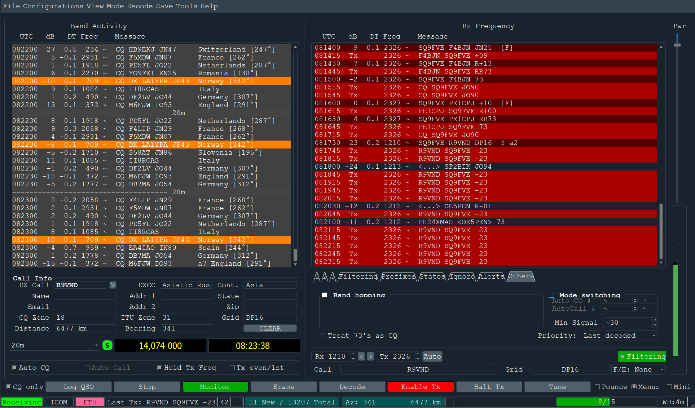Switch to the States tab
The width and height of the screenshot is (695, 408).
pyautogui.click(x=432, y=276)
